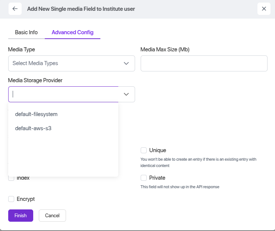
Task: Click inside the Media Storage Provider search box
Action: (63, 94)
